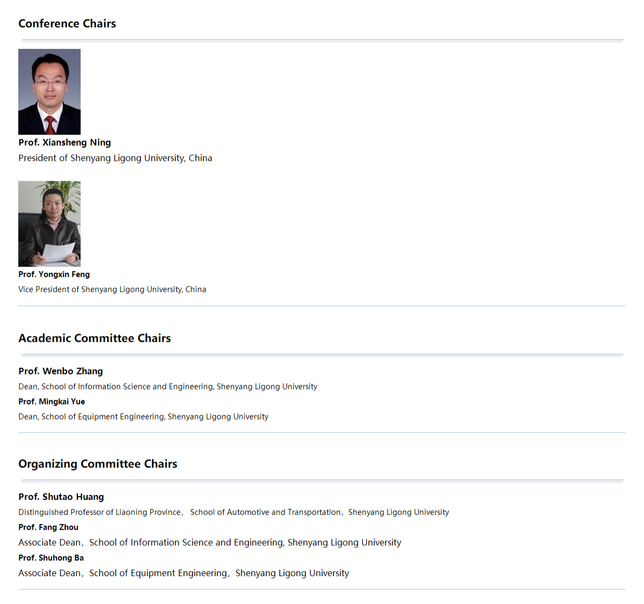Click Prof. Xiansheng Ning's portrait photo
This screenshot has width=644, height=604.
[x=49, y=91]
